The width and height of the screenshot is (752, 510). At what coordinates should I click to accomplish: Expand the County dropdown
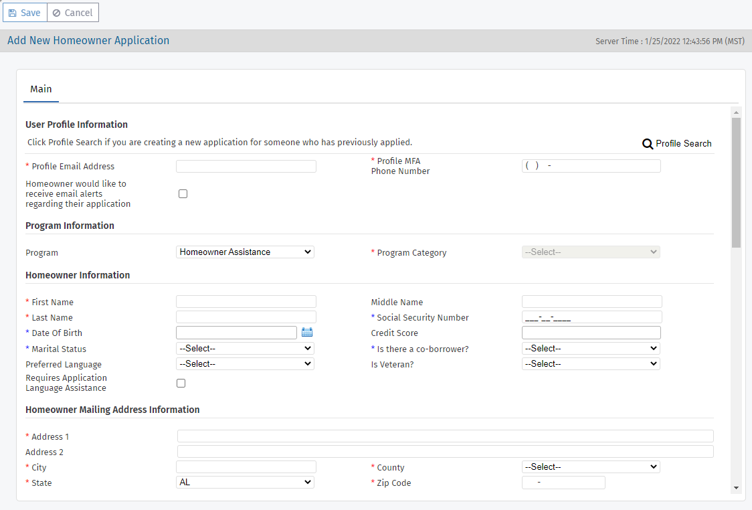[x=590, y=467]
